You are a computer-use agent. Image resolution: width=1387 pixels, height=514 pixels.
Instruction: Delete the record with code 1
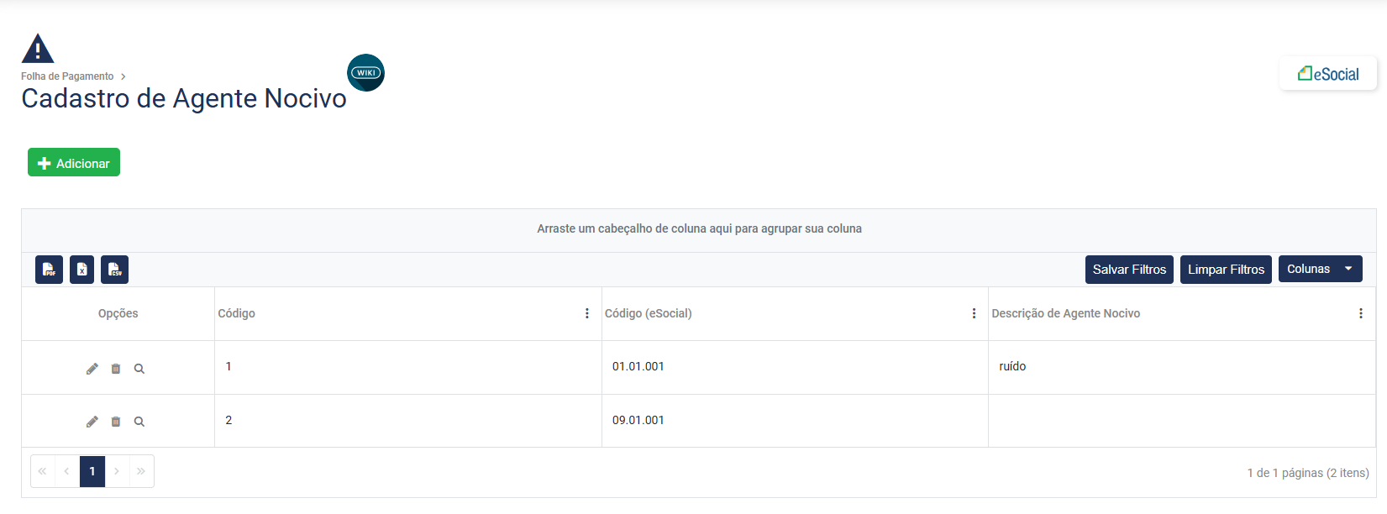[x=116, y=369]
